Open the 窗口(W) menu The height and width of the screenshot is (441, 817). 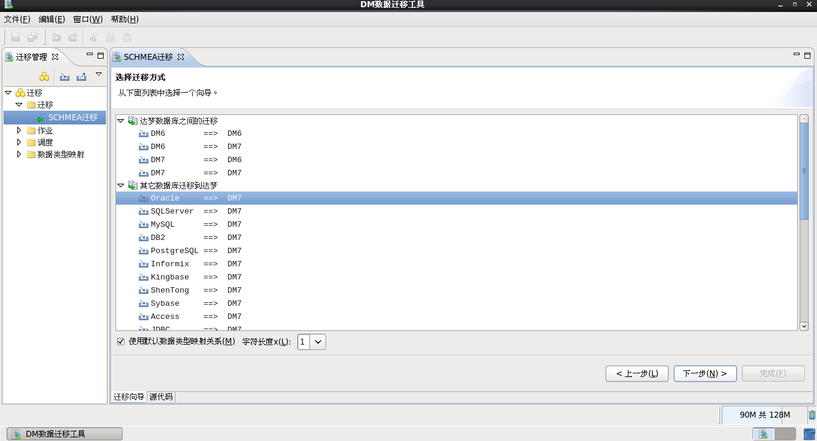88,19
